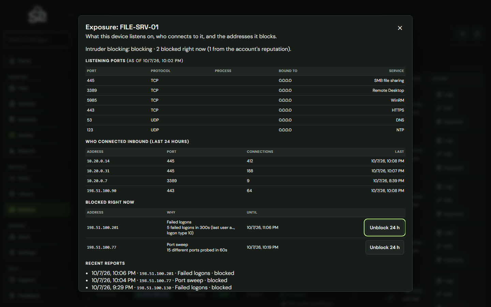Select the 412 connections value
Viewport: 491px width, 307px height.
click(250, 161)
